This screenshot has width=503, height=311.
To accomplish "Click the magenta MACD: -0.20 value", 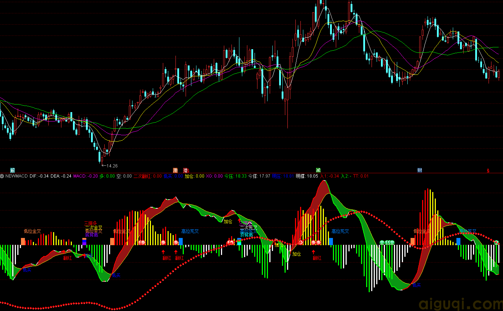I will click(x=86, y=176).
